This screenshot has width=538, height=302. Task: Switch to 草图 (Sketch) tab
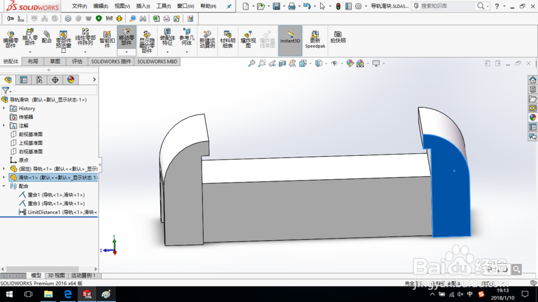(55, 61)
